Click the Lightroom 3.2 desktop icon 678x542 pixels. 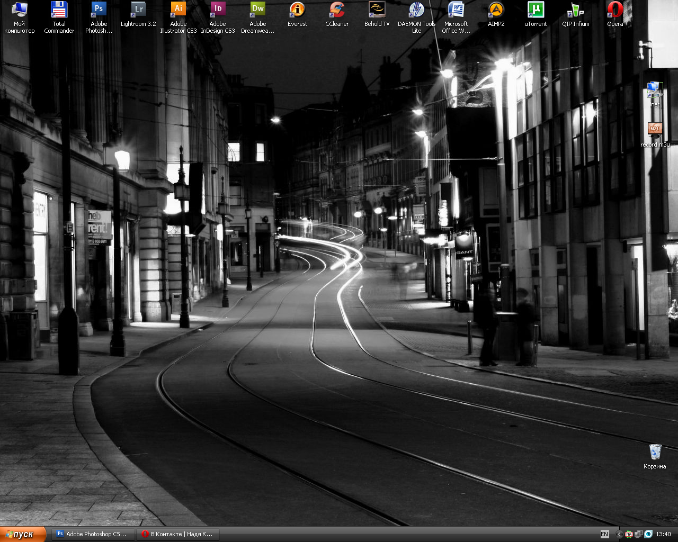click(x=138, y=10)
